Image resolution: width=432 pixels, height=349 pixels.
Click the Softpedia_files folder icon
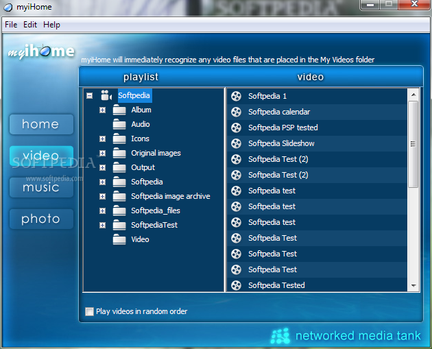[119, 210]
